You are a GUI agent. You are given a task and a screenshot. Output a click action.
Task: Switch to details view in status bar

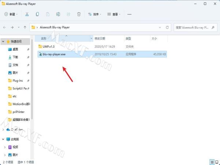pyautogui.click(x=212, y=162)
